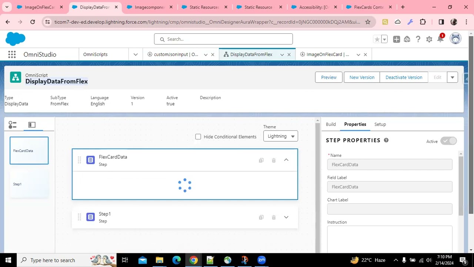
Task: Click the FlexCardData step block icon
Action: pos(90,160)
